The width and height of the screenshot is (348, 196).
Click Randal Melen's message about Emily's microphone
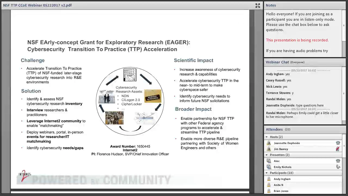(302, 115)
